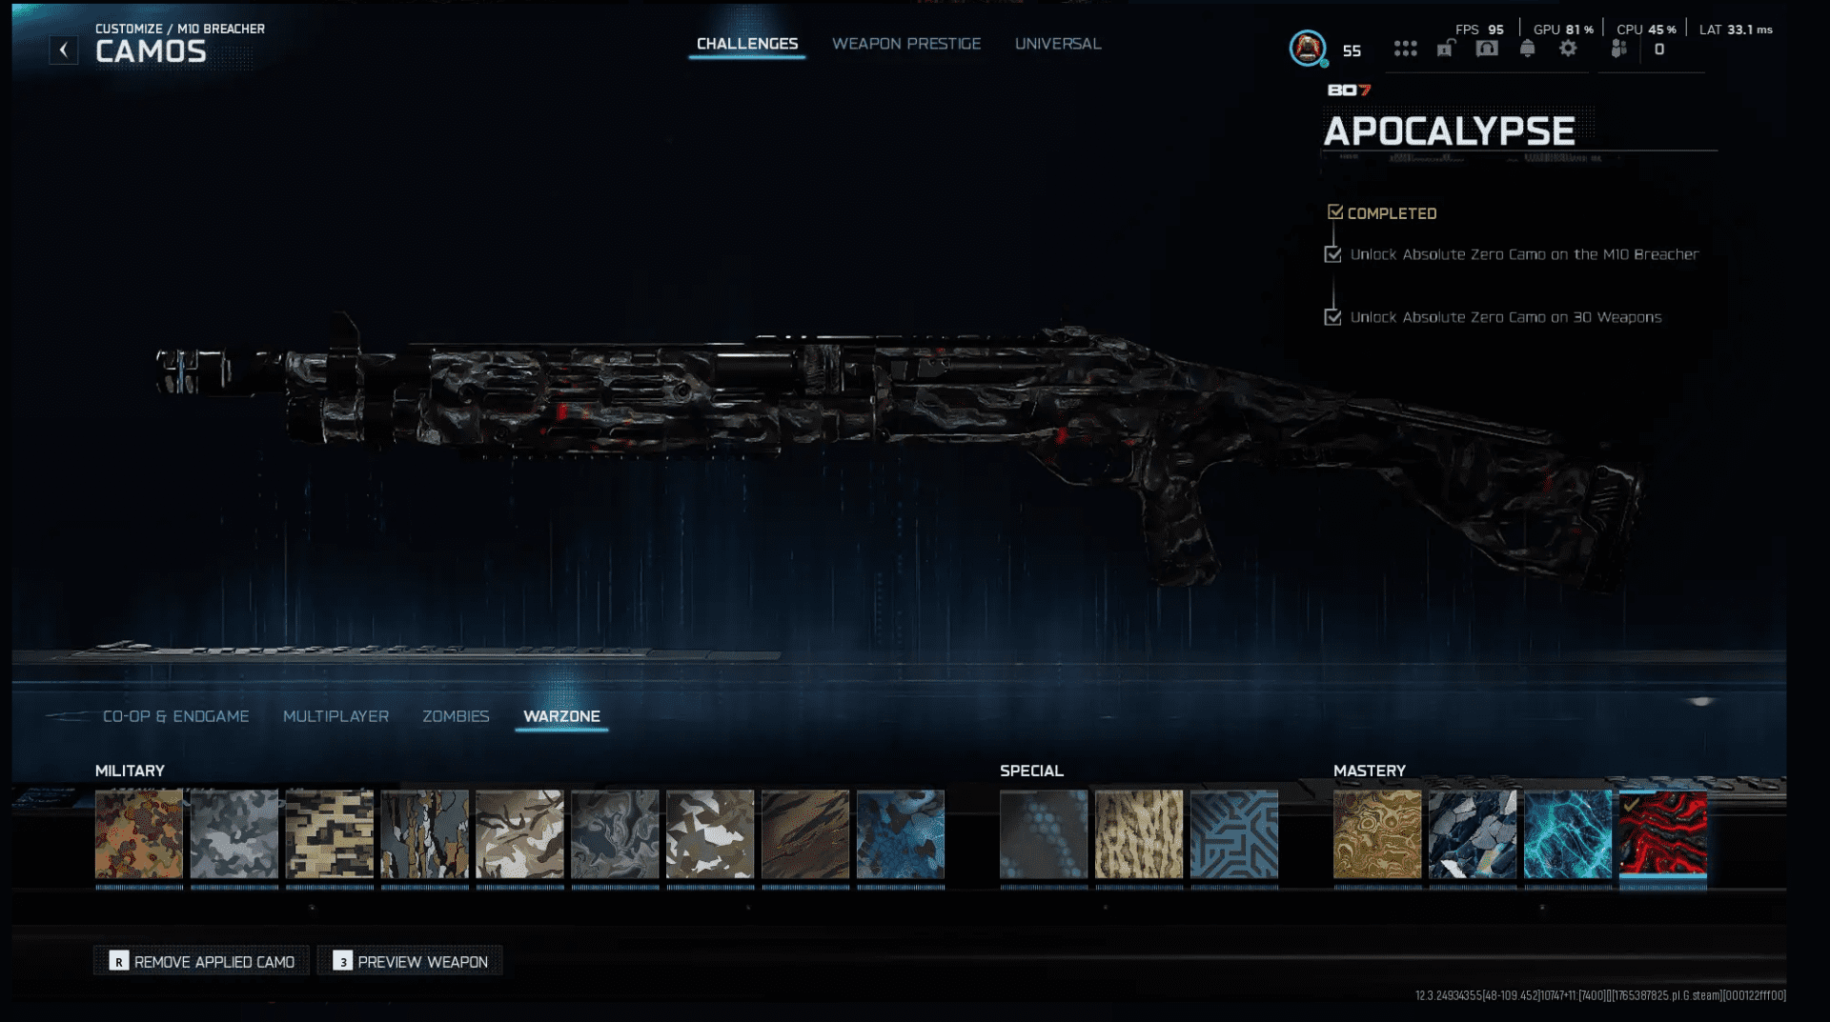The height and width of the screenshot is (1022, 1830).
Task: Click the back arrow beside CAMOS
Action: point(64,50)
